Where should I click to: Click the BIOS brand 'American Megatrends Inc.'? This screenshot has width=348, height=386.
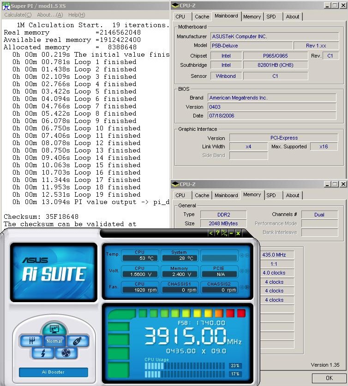point(272,98)
